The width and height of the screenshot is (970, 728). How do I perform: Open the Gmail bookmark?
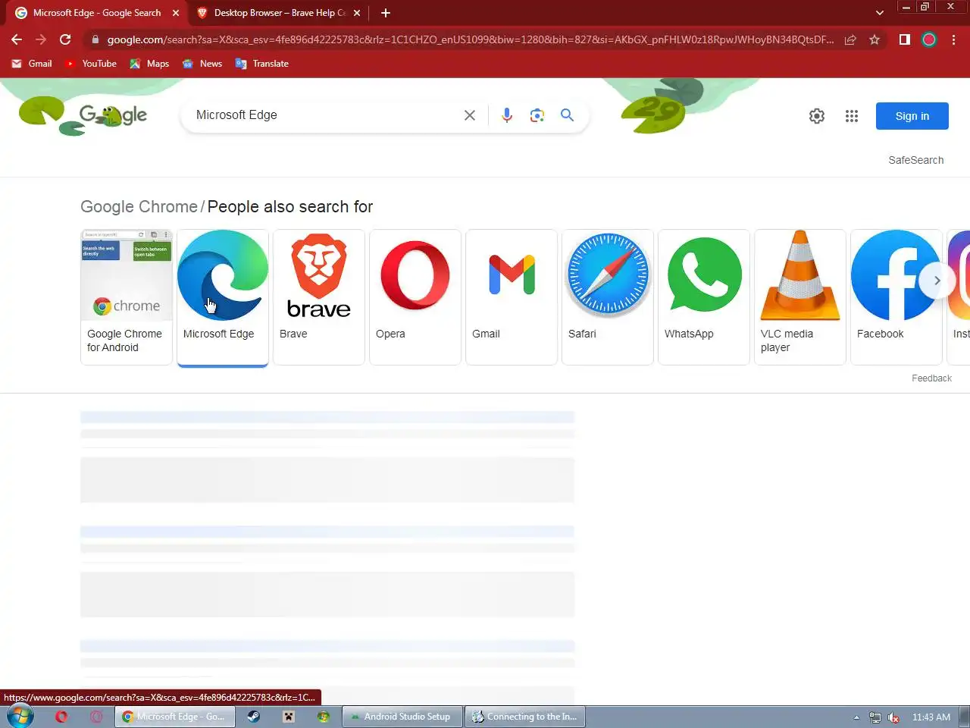(32, 64)
